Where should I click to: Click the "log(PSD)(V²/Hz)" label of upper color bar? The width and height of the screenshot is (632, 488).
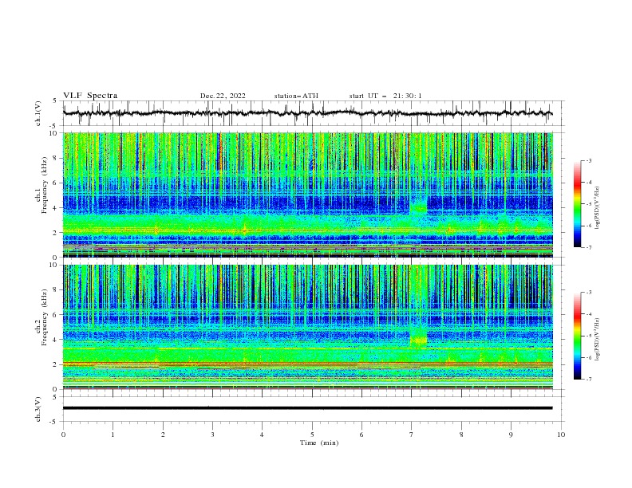click(597, 208)
